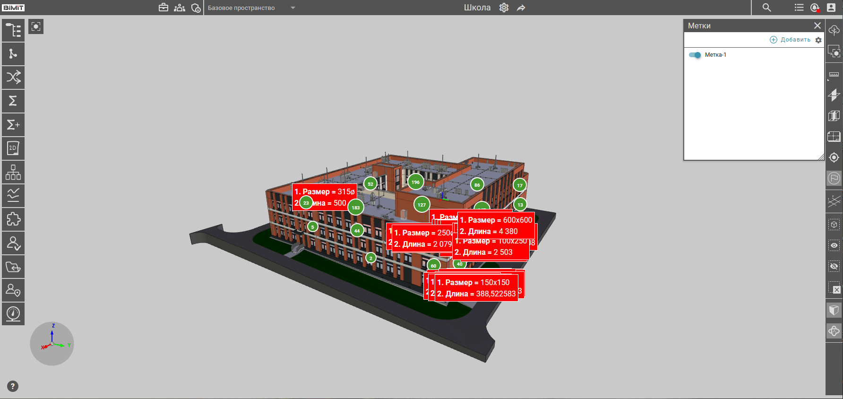Screen dimensions: 843x399
Task: Open the hierarchy diagram tool
Action: click(13, 172)
